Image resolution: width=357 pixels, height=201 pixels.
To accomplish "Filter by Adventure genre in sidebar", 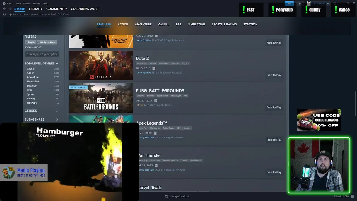I will point(33,77).
